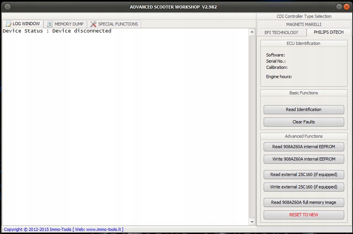Read external 25C160 EEPROM
This screenshot has width=353, height=234.
tap(304, 174)
